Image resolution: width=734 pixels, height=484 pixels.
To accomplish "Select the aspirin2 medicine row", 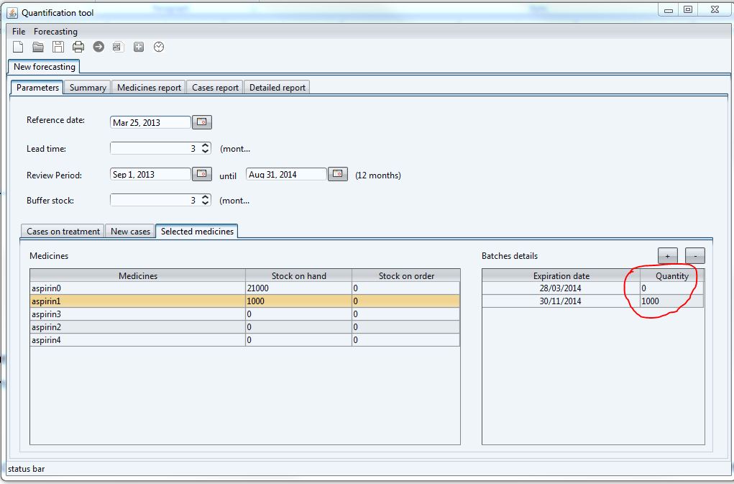I will coord(245,327).
